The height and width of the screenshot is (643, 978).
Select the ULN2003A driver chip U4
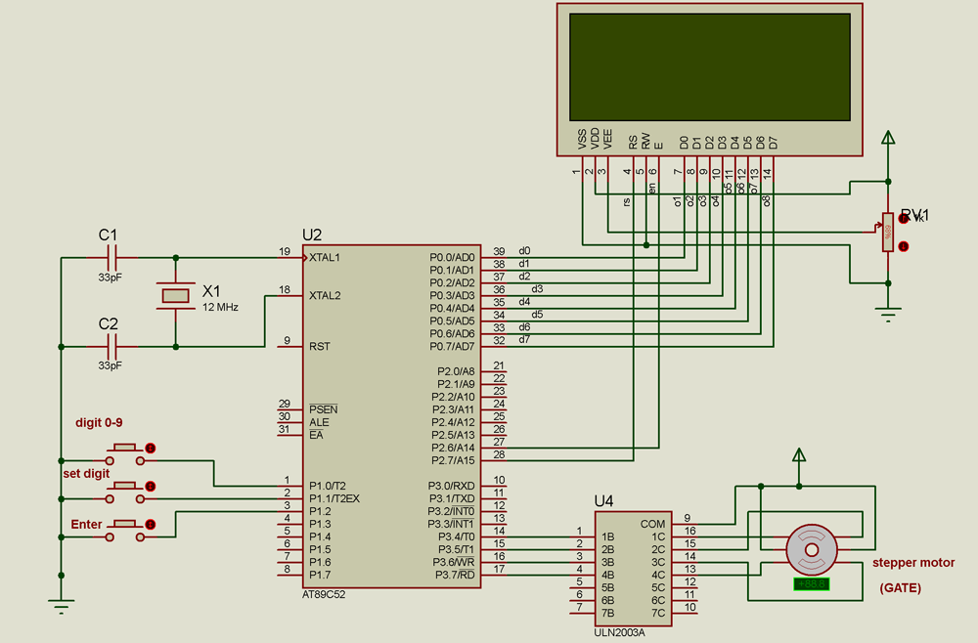point(634,567)
